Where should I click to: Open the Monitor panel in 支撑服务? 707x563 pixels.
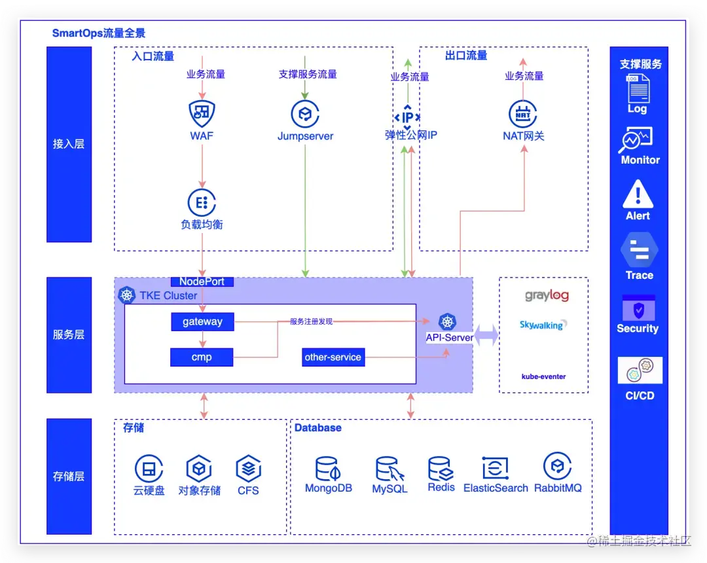point(638,138)
